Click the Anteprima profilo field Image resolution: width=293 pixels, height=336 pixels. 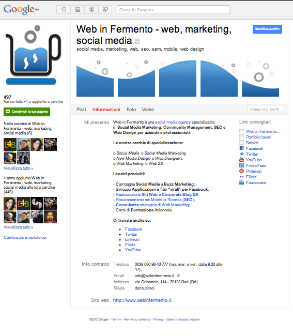pyautogui.click(x=265, y=109)
